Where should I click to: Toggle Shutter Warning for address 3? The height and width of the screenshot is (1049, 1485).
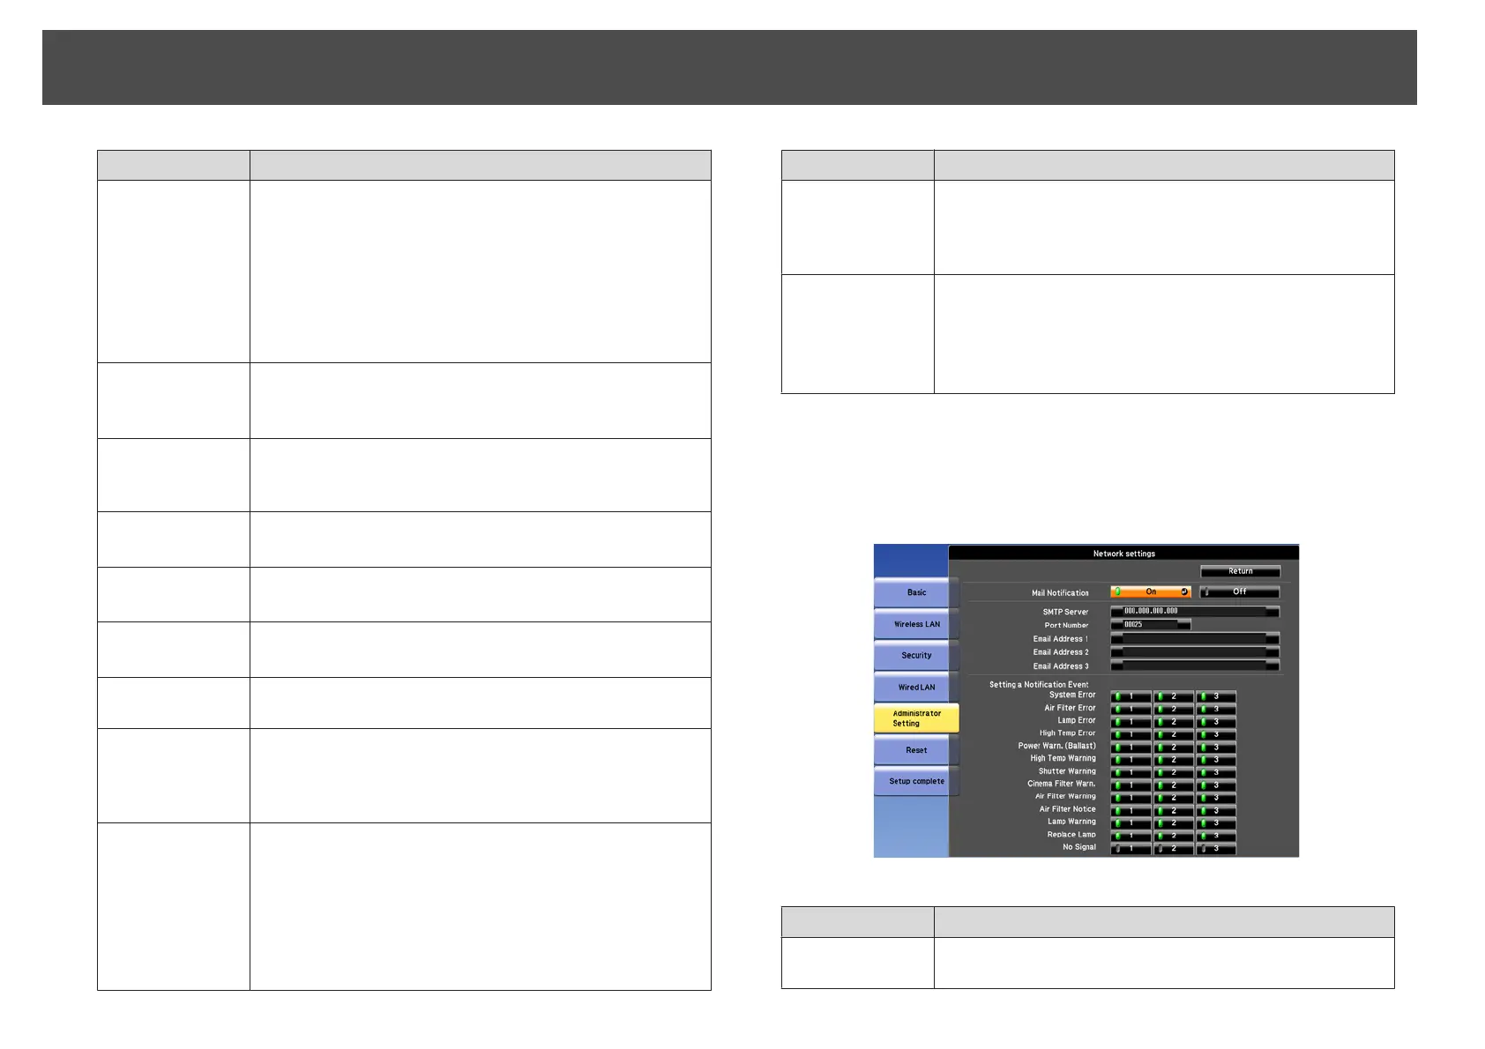click(x=1216, y=772)
